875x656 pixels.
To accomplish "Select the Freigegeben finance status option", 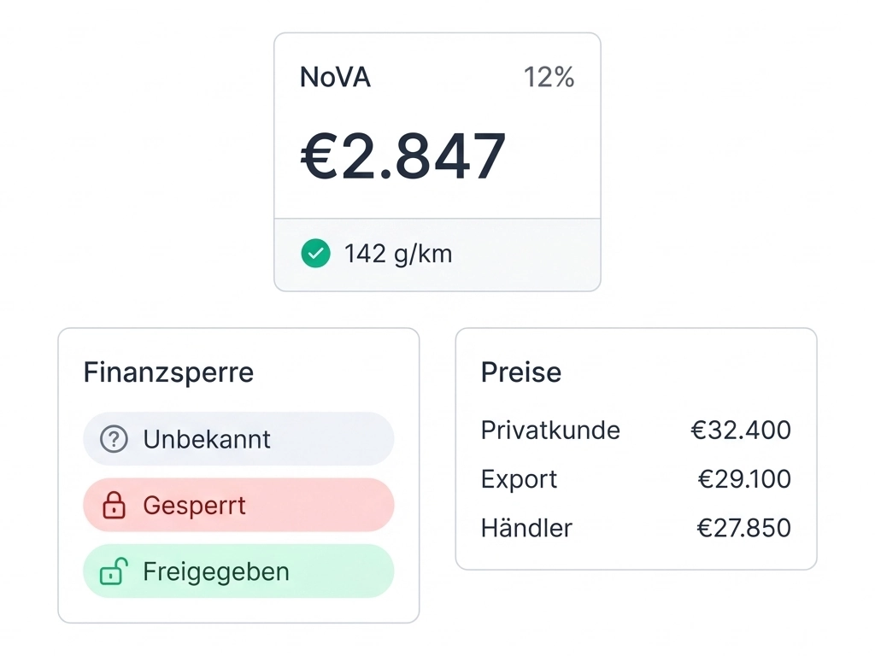I will [x=238, y=571].
